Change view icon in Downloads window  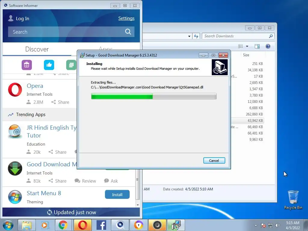click(241, 46)
